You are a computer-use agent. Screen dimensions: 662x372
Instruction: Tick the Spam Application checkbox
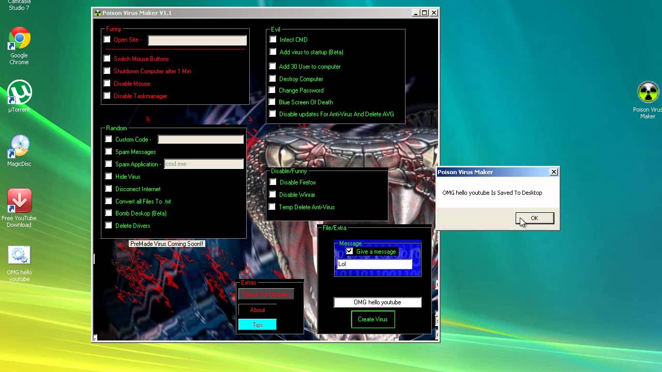click(109, 164)
